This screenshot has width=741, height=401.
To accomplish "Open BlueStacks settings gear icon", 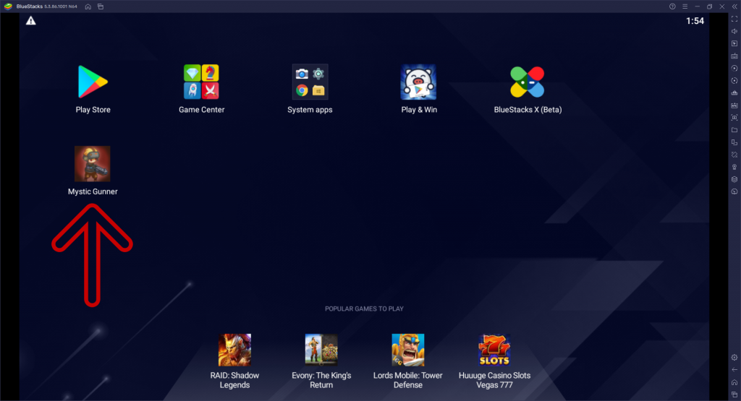I will tap(734, 357).
